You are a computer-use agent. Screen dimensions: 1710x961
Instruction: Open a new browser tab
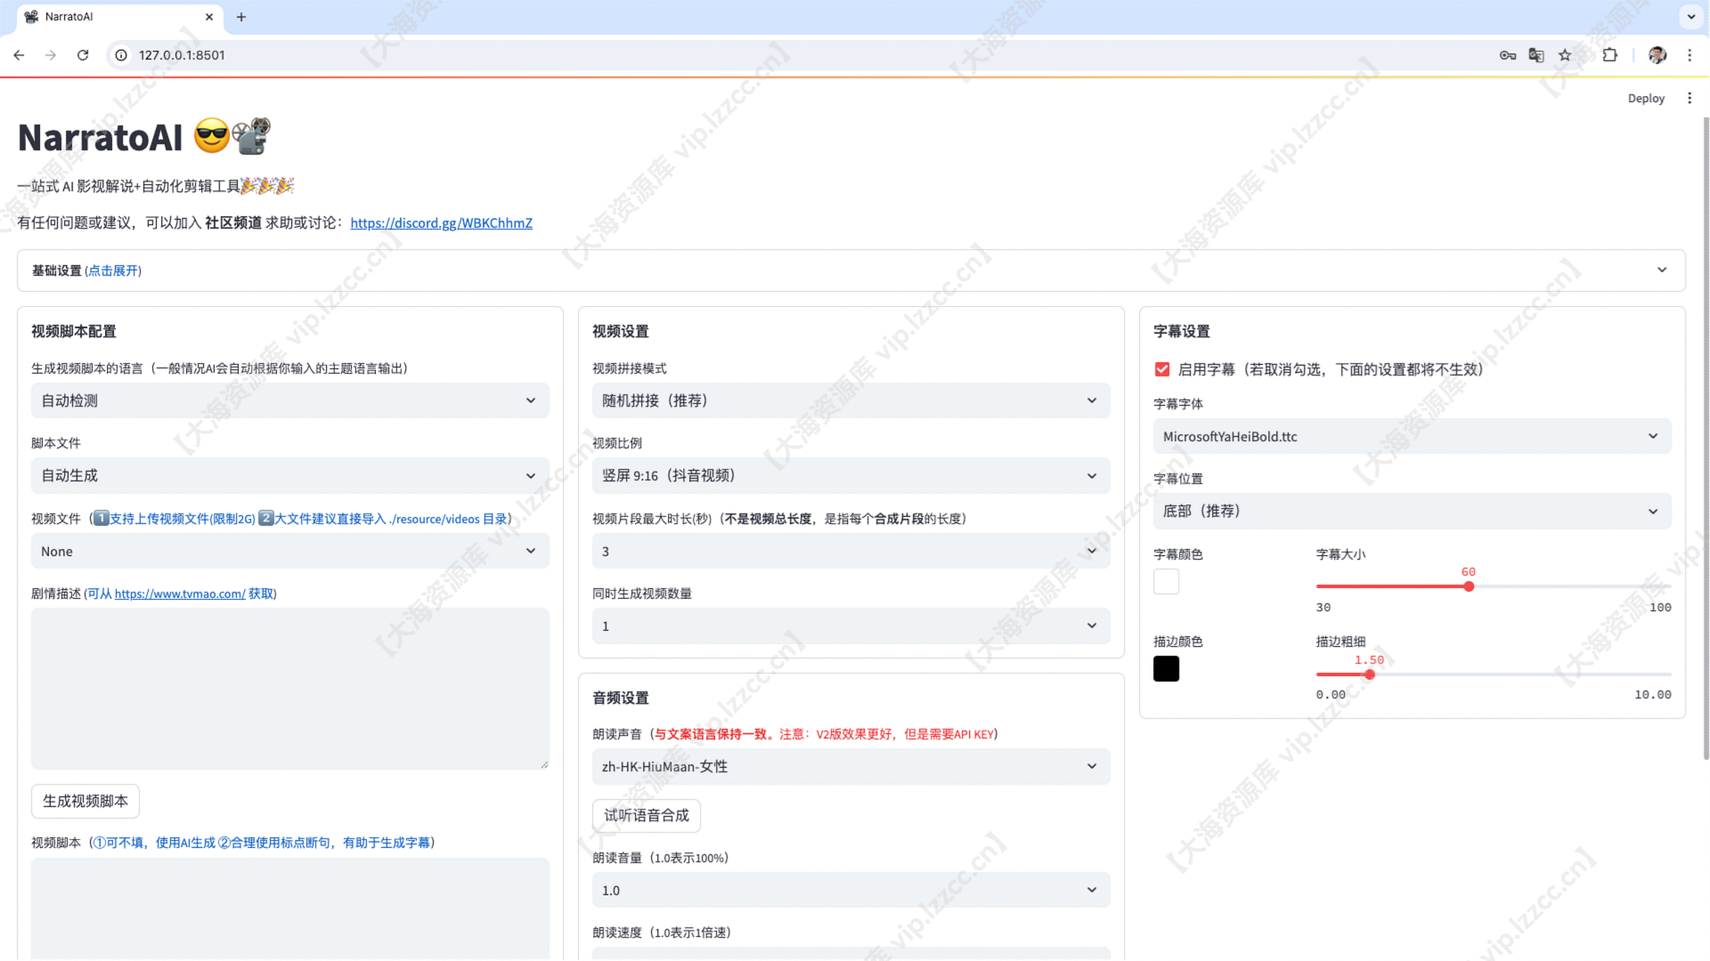tap(241, 17)
